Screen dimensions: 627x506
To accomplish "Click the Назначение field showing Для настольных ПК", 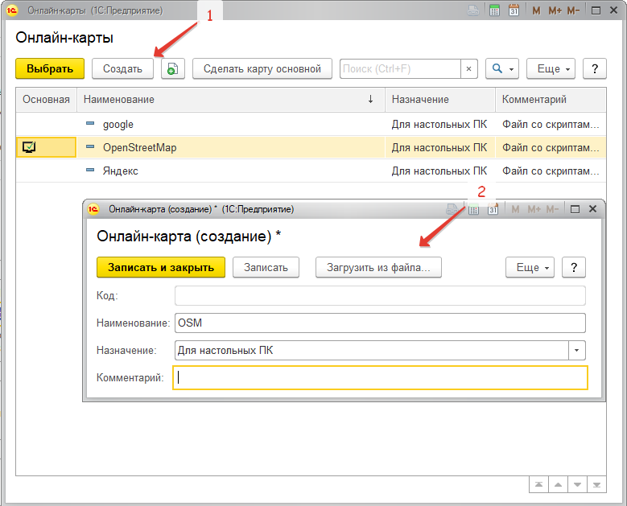I will (x=372, y=351).
